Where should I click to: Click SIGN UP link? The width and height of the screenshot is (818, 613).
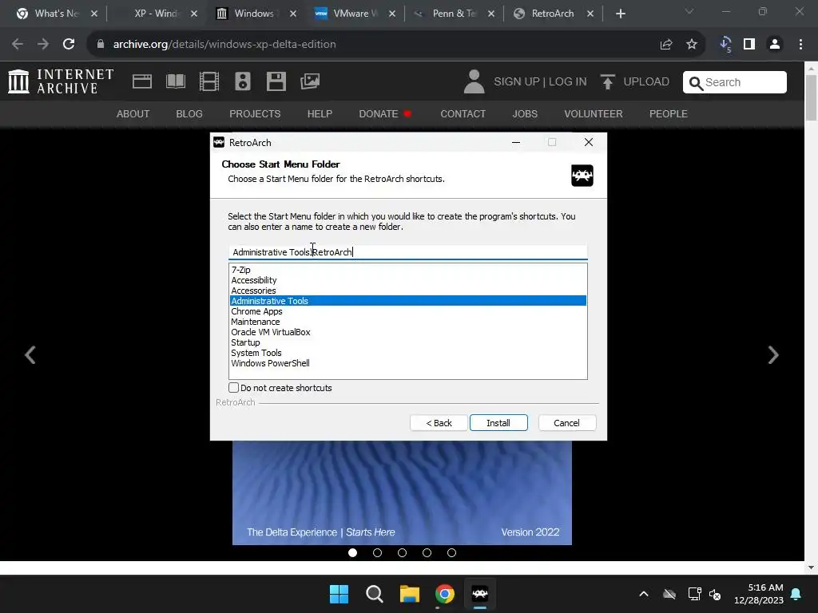pos(517,82)
